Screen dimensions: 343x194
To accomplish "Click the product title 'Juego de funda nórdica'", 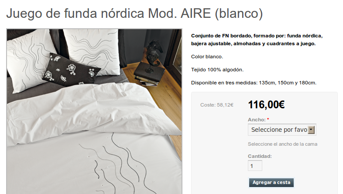I will [75, 13].
